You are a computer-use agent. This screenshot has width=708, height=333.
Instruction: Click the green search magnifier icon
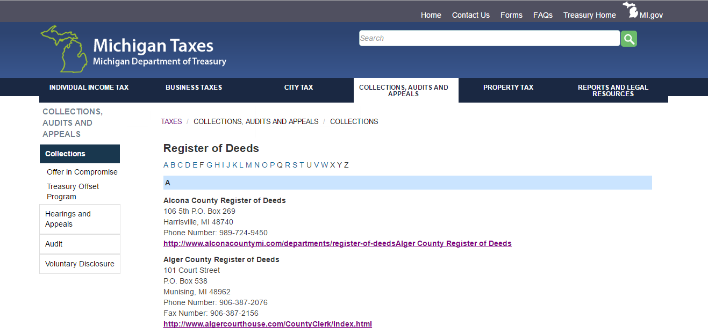click(628, 38)
